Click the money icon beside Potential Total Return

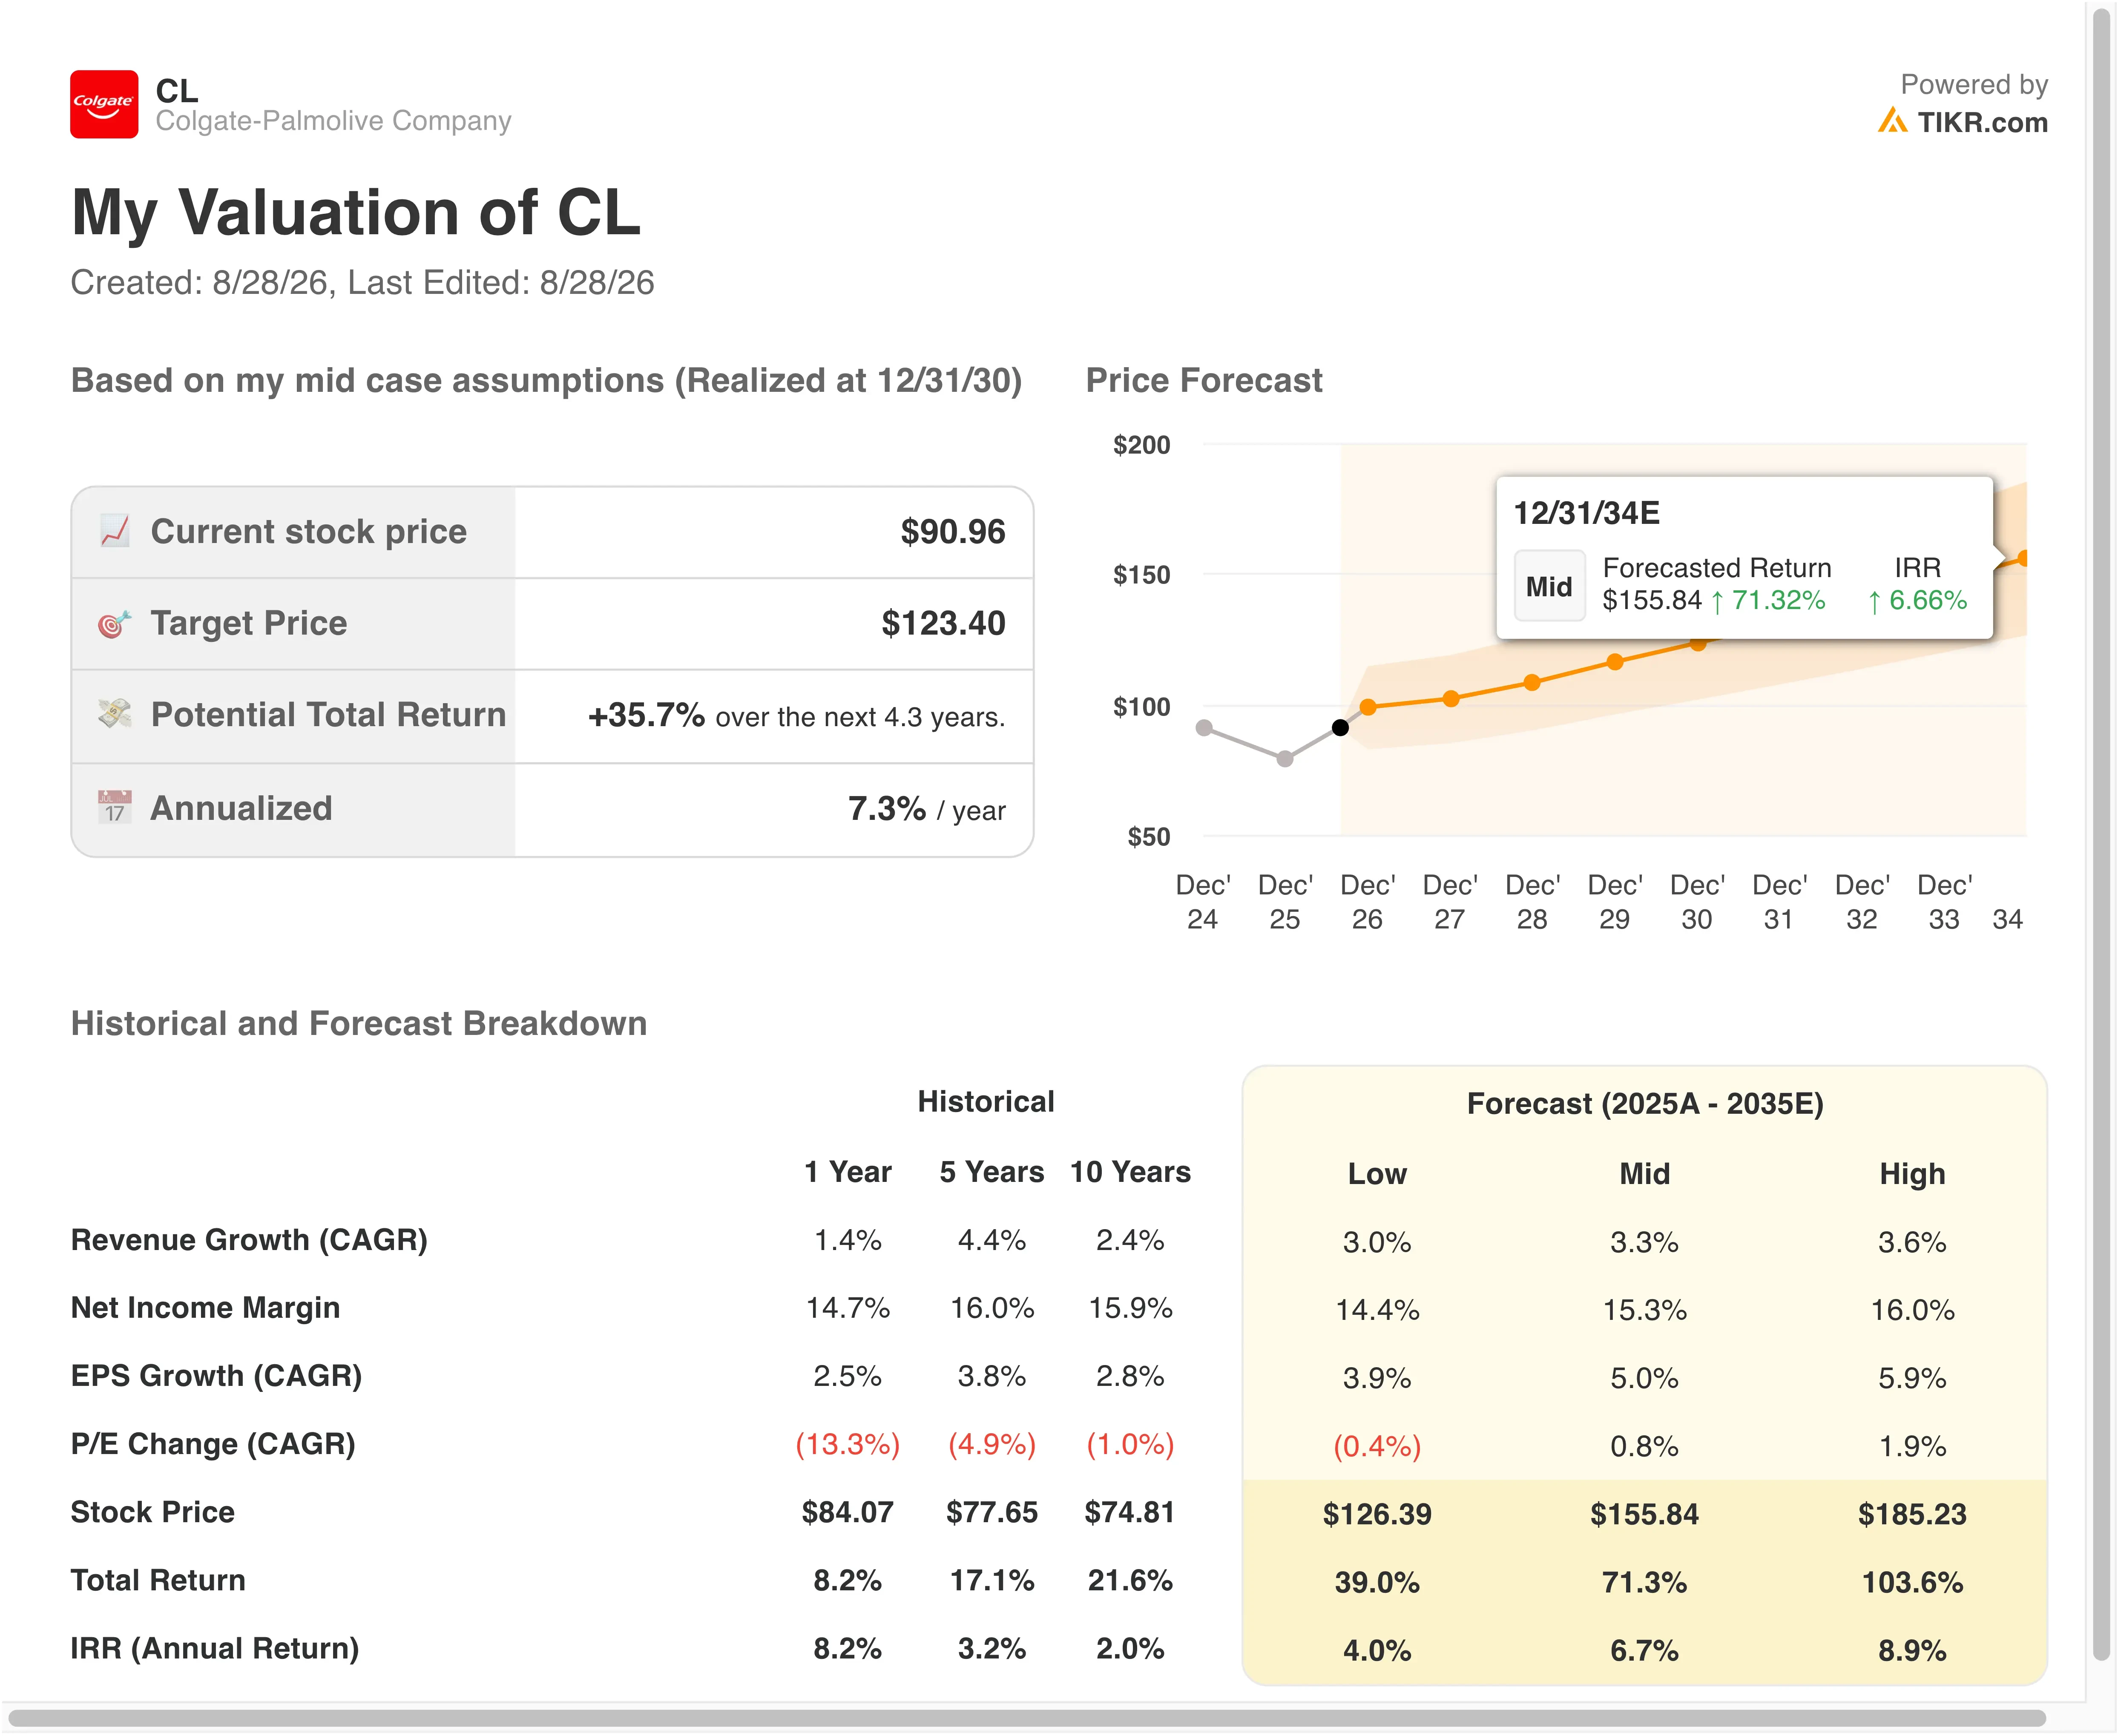coord(115,714)
